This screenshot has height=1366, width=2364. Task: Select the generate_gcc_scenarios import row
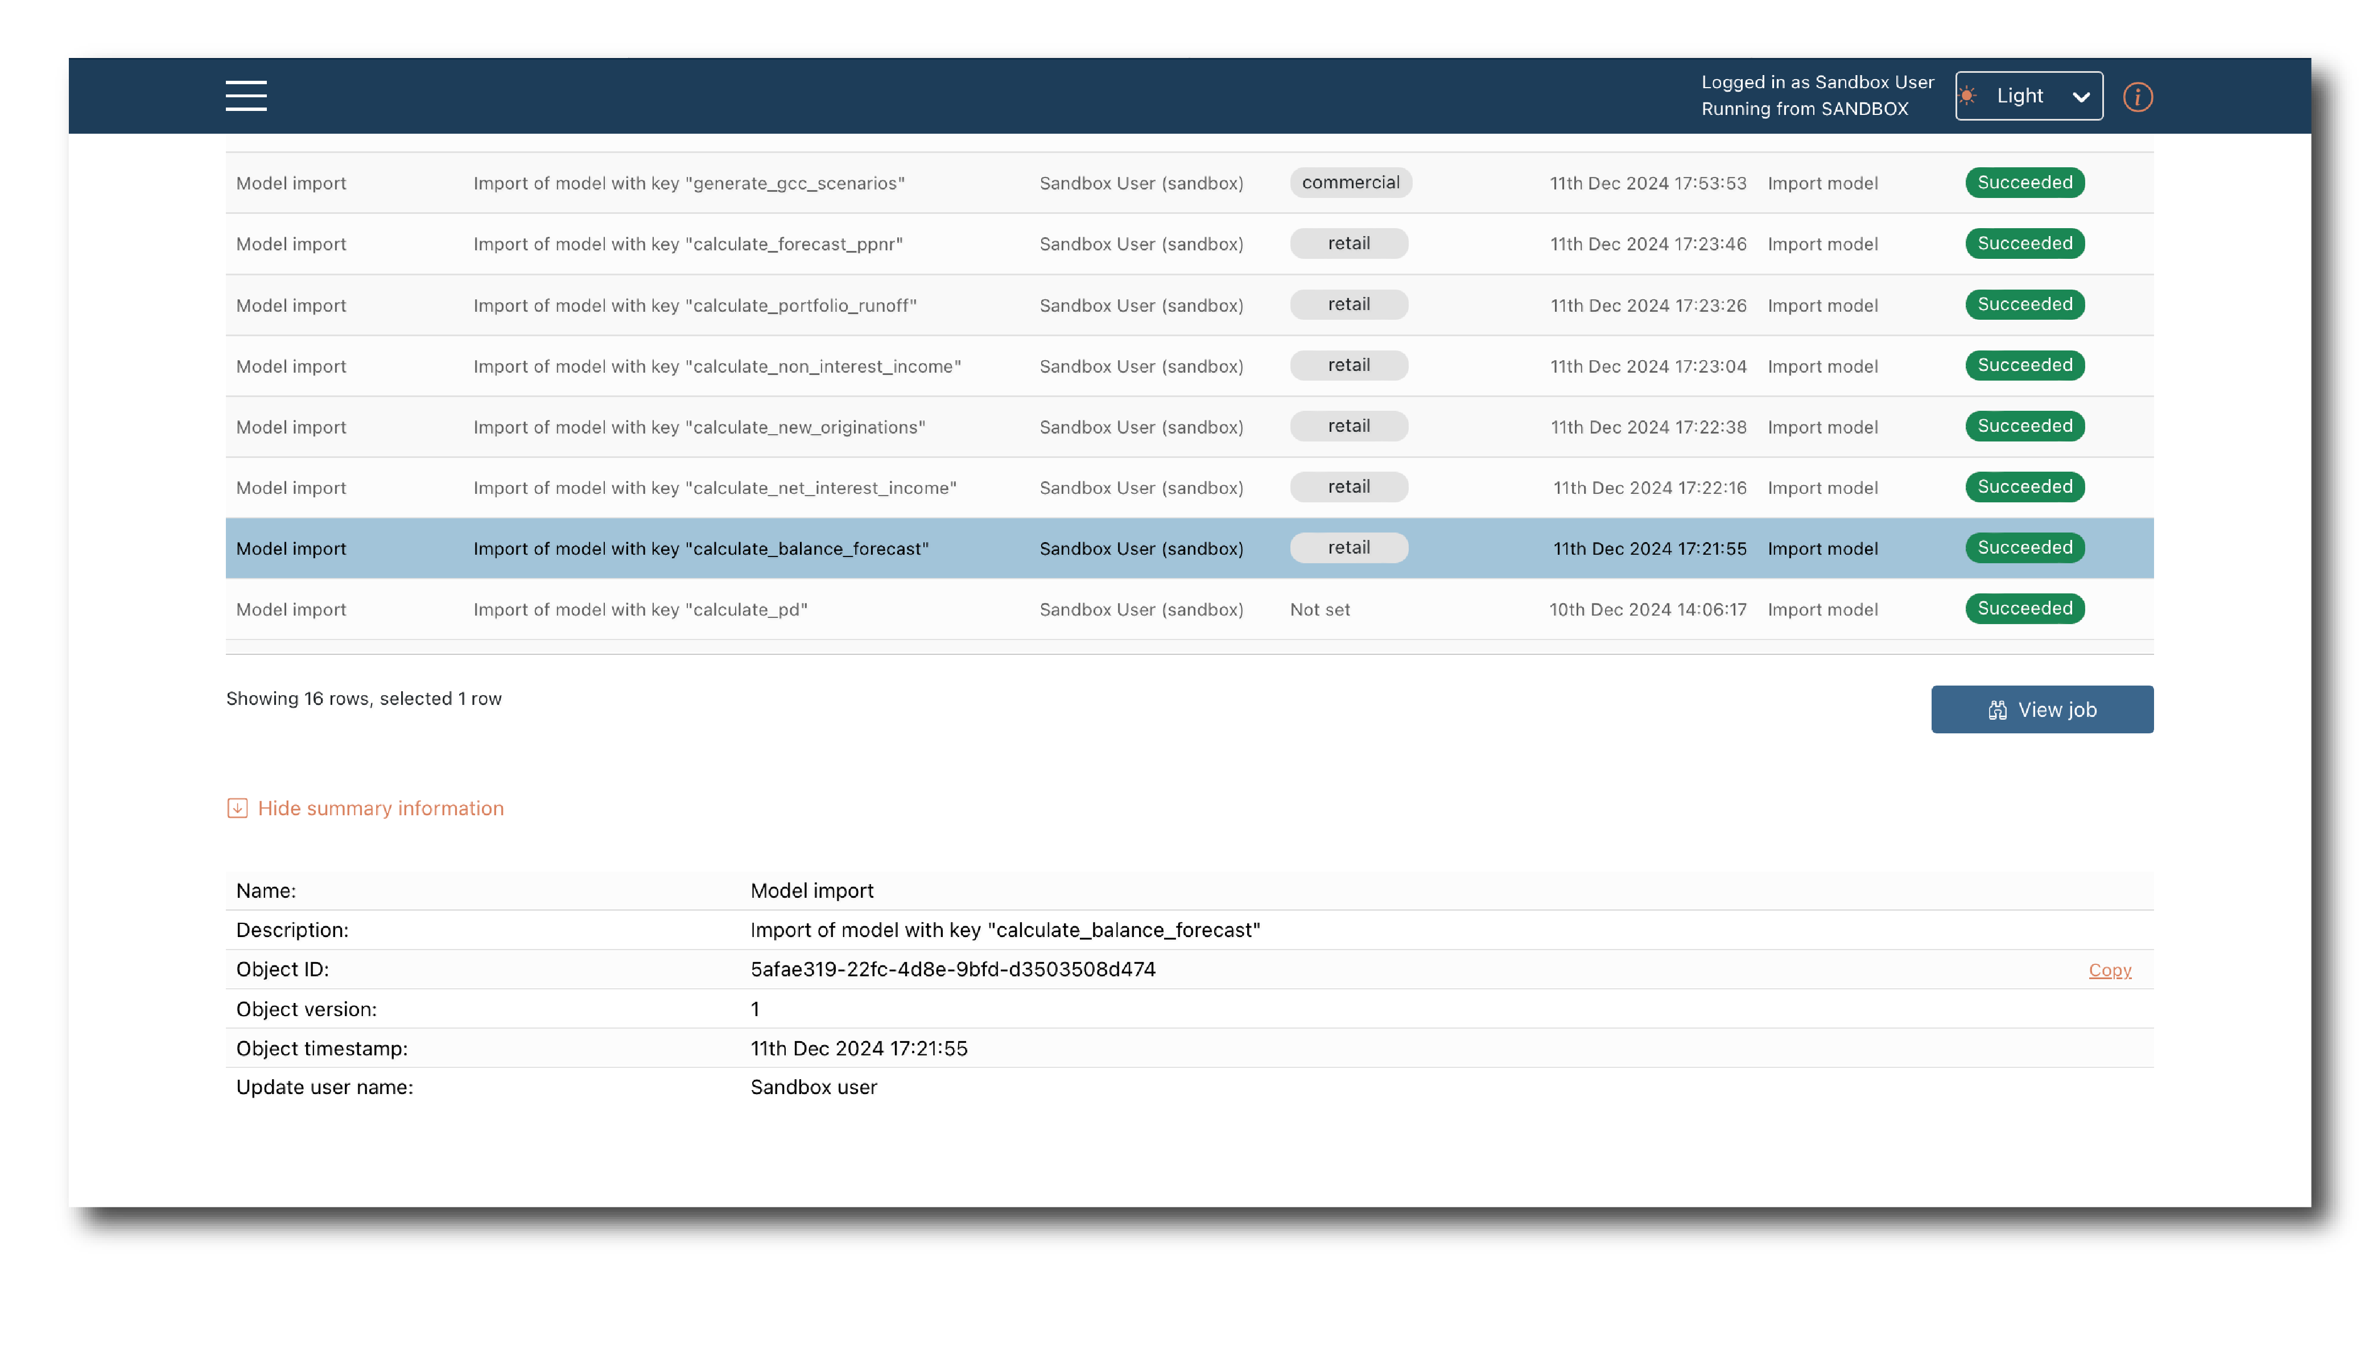click(x=688, y=183)
